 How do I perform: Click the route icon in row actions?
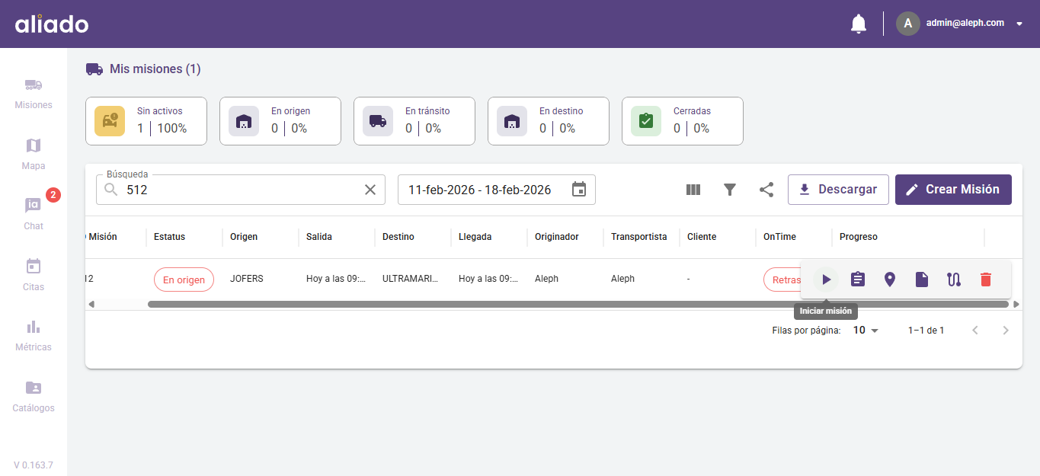click(954, 280)
